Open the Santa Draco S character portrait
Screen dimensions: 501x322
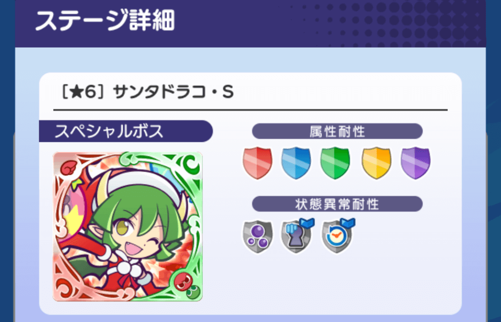coord(127,226)
